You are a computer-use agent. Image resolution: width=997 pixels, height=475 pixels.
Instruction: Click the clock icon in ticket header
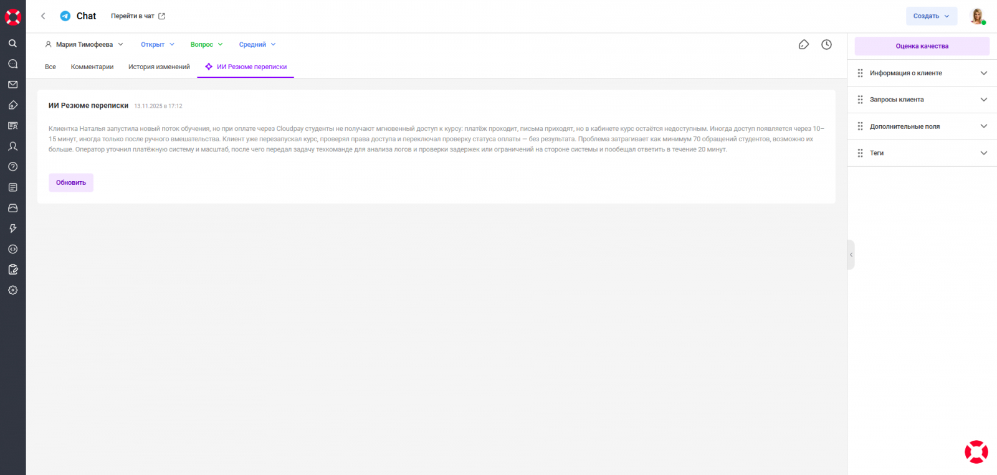pos(826,45)
